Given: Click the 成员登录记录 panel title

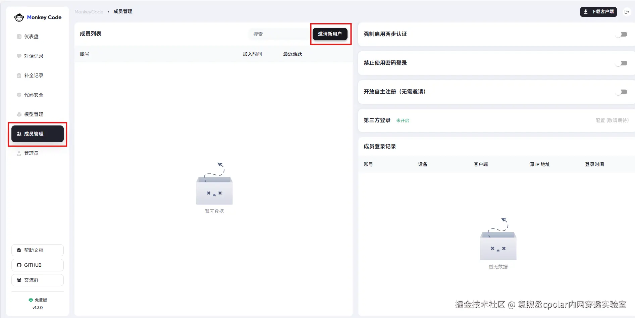Looking at the screenshot, I should (x=380, y=146).
